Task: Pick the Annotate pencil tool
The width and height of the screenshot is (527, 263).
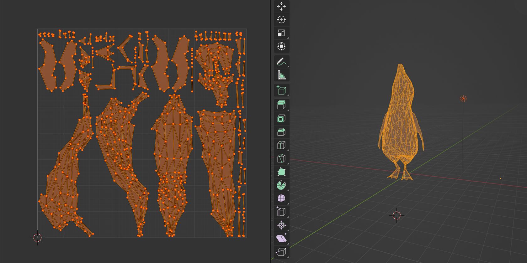Action: pos(281,62)
